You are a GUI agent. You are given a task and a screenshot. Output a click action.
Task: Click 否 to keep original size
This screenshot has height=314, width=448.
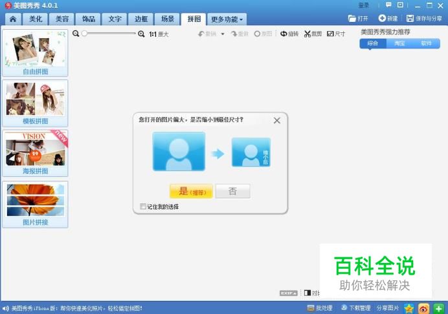click(232, 191)
